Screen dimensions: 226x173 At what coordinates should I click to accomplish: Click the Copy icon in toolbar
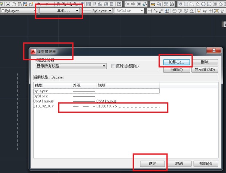click(x=14, y=4)
